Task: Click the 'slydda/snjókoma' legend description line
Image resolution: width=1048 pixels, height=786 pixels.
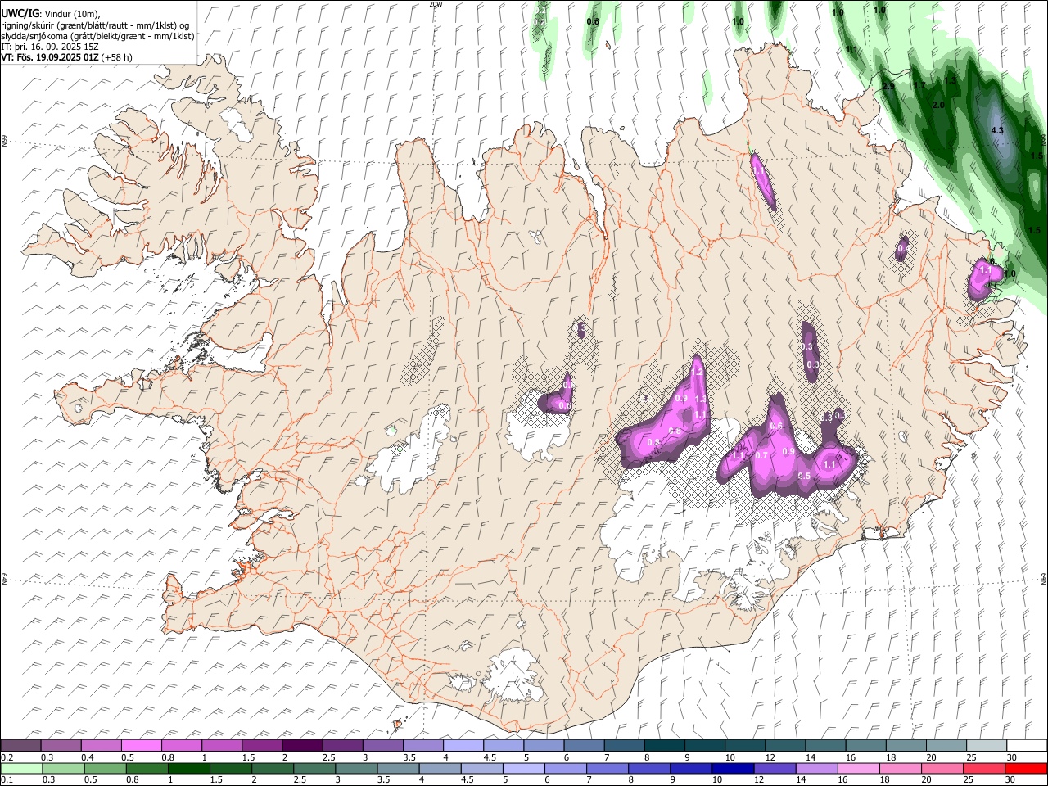Action: (x=97, y=35)
